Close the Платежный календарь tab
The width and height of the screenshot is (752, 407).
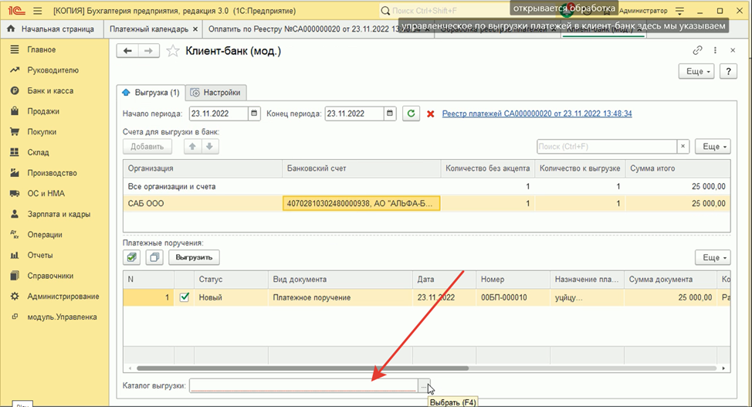coord(195,29)
